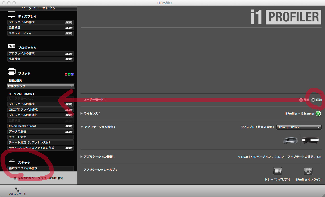Open ディスプレイ プロファイルの作成 workflow
The image size is (325, 197).
pyautogui.click(x=40, y=22)
